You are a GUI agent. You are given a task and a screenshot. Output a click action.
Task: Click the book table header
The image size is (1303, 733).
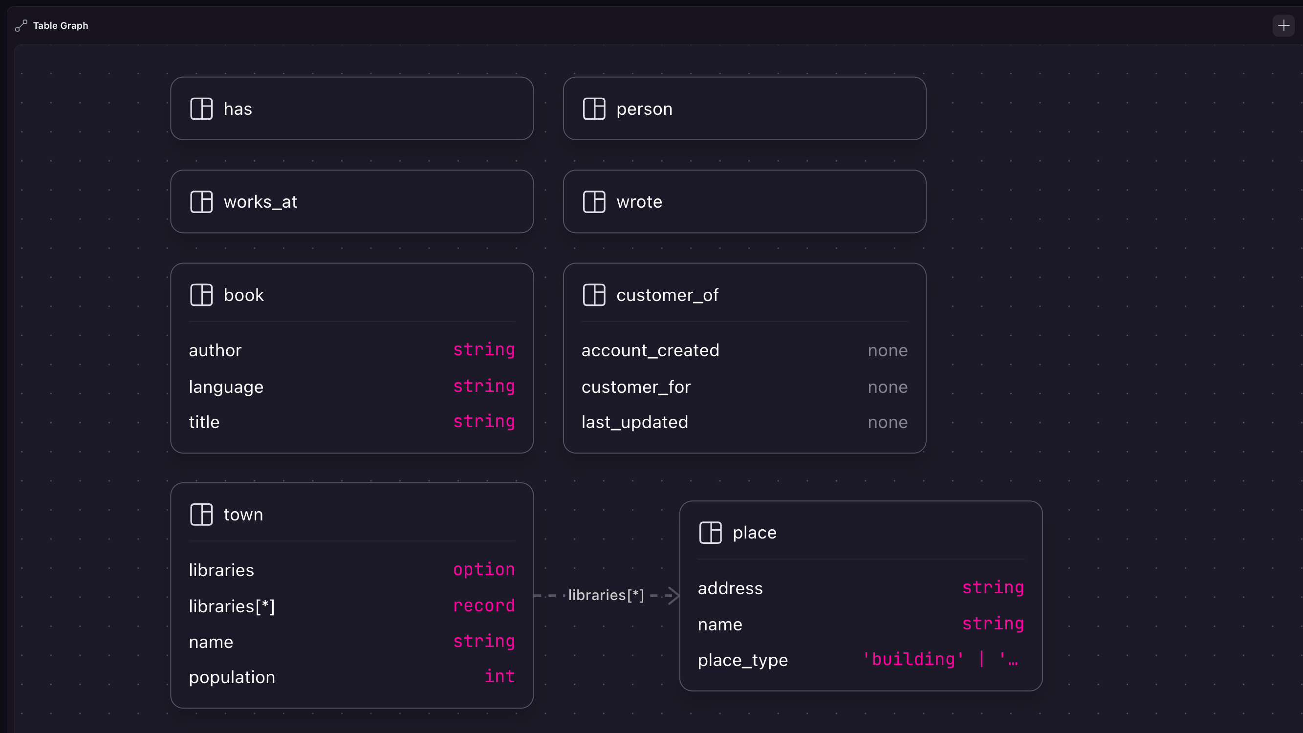(x=243, y=295)
